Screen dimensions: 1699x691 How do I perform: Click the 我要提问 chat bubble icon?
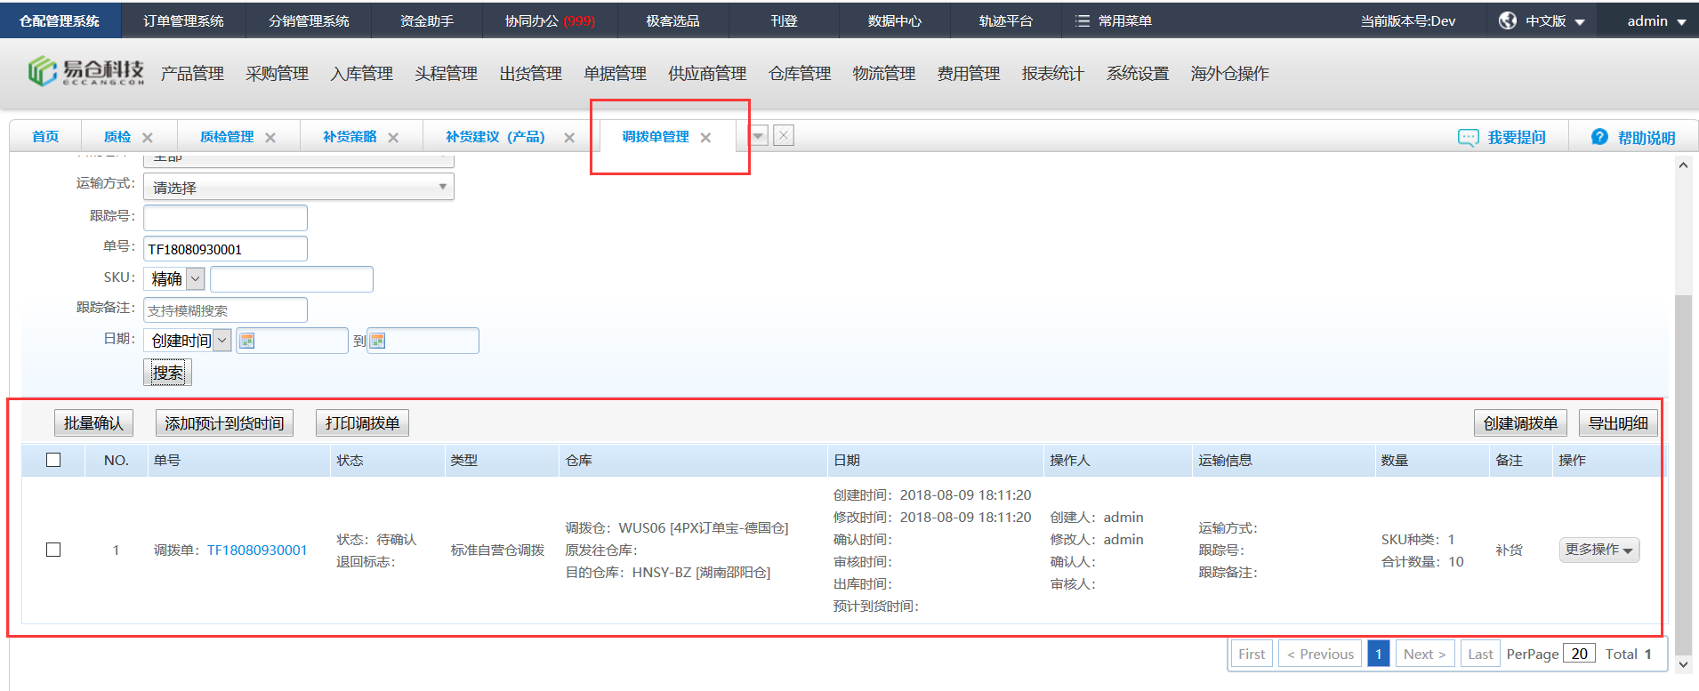(1468, 138)
